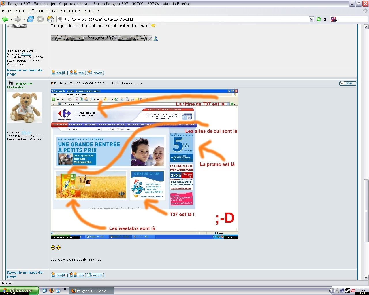369x295 pixels.
Task: Open Firefox from the quick launch bar
Action: click(51, 291)
